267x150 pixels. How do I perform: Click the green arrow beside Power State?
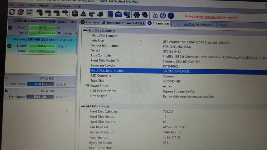click(x=88, y=85)
